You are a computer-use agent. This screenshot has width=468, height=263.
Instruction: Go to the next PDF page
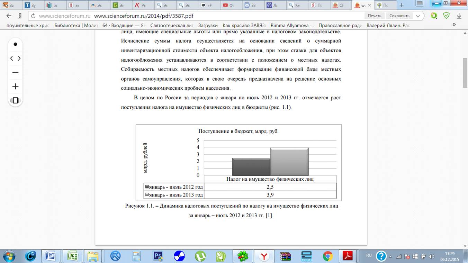pos(19,58)
